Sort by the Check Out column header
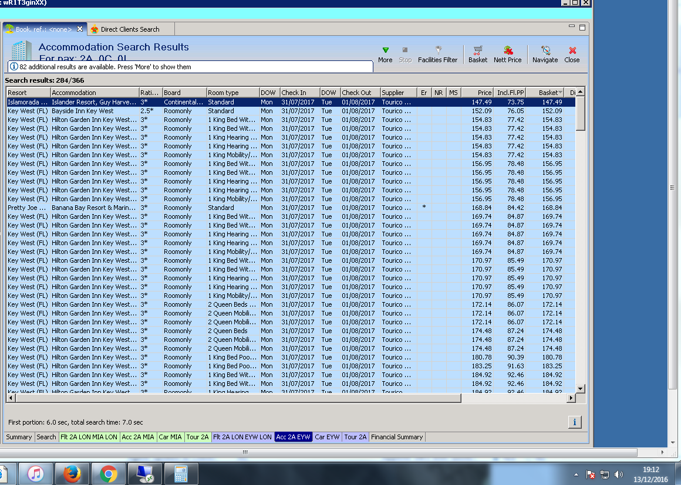The height and width of the screenshot is (485, 681). (x=360, y=93)
